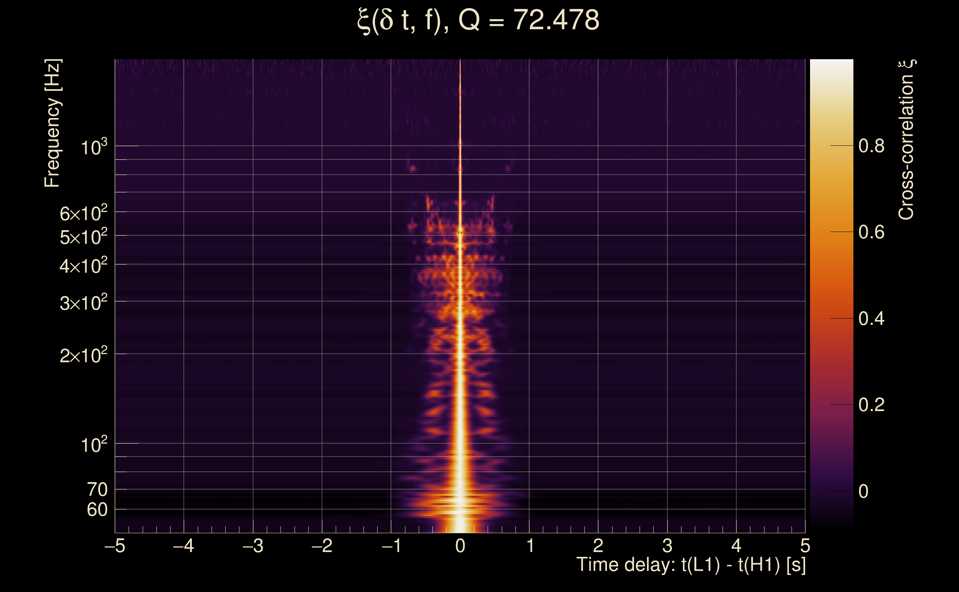This screenshot has height=592, width=959.
Task: Click the plot title showing Q = 72.478
Action: pyautogui.click(x=478, y=20)
